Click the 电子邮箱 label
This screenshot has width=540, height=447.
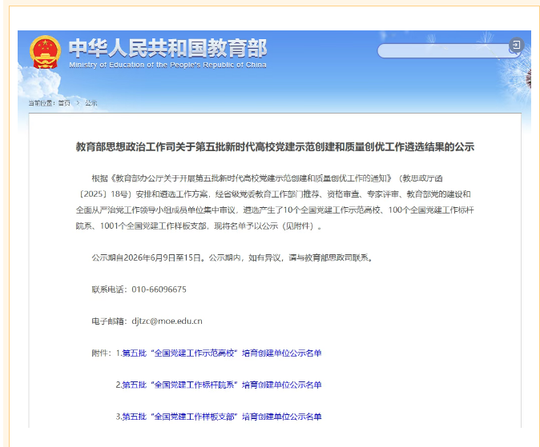[x=110, y=321]
